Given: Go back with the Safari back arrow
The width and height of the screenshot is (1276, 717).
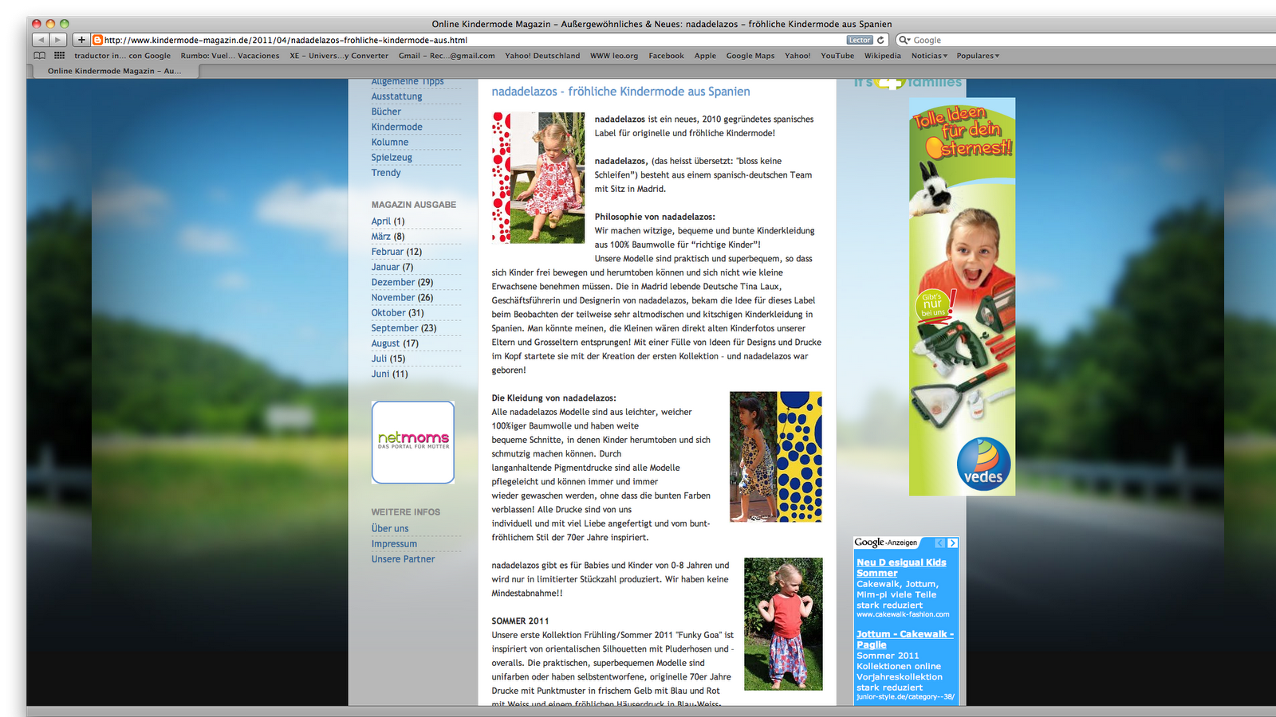Looking at the screenshot, I should point(41,40).
